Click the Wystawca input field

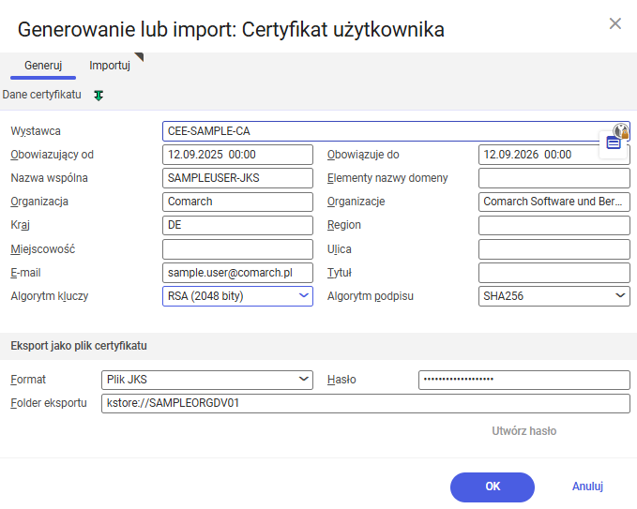point(375,131)
